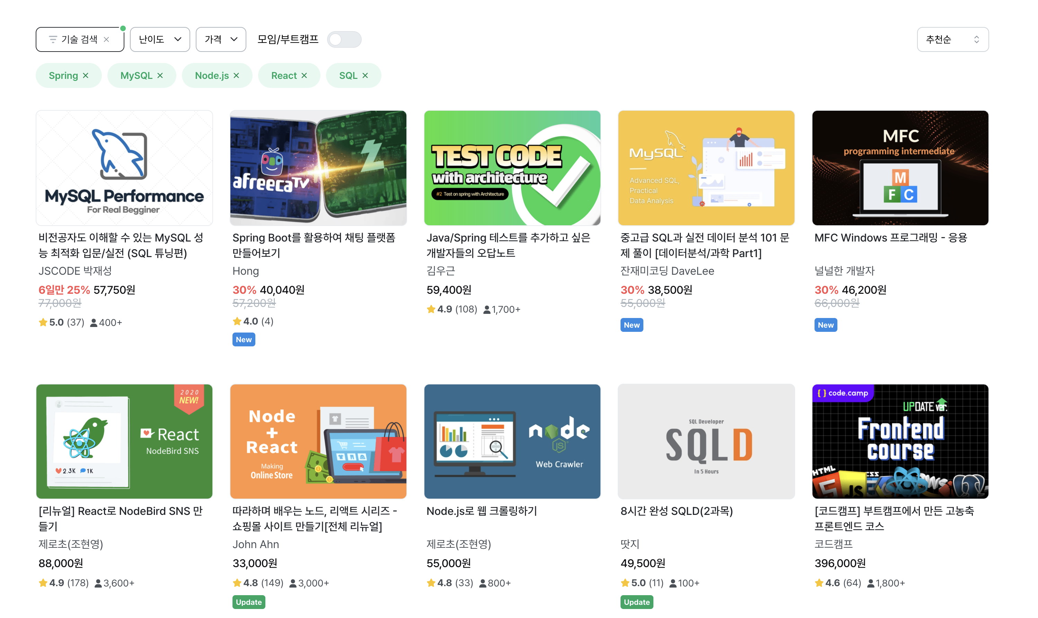Open MySQL Performance course thumbnail
1038x618 pixels.
pyautogui.click(x=124, y=168)
